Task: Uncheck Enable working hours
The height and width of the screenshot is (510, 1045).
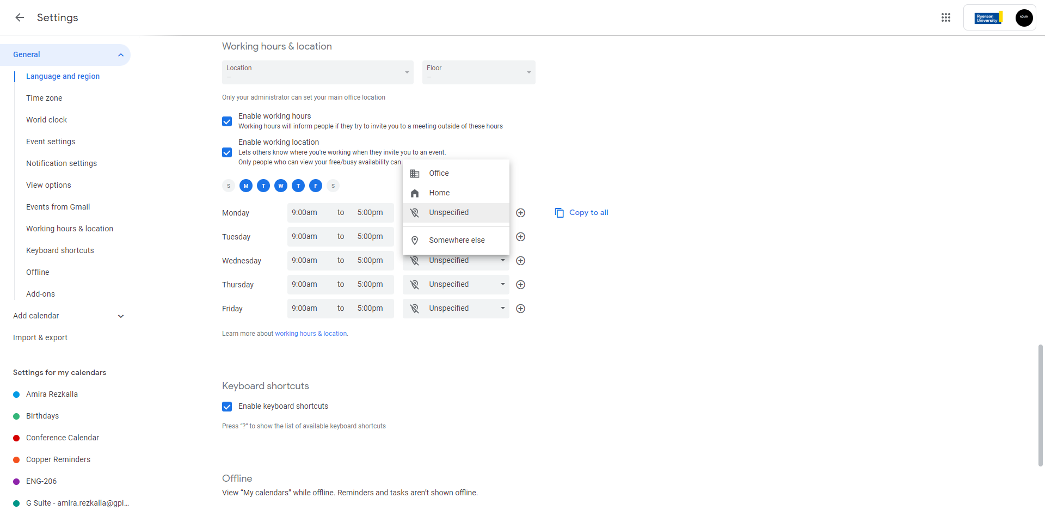Action: pyautogui.click(x=227, y=121)
